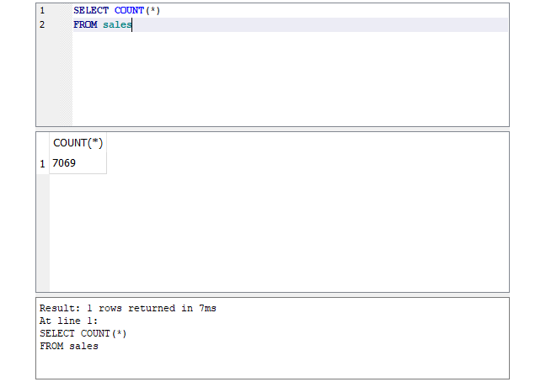Click the sales table name in the editor
Screen dimensions: 546x382
[x=117, y=25]
